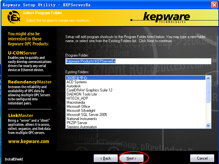Select Microsoft SQL Server 2005 folder
Image resolution: width=219 pixels, height=164 pixels.
click(87, 115)
